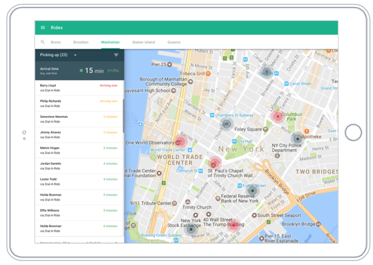Click gray ride marker at Fulton Street
The width and height of the screenshot is (373, 265).
(x=253, y=191)
